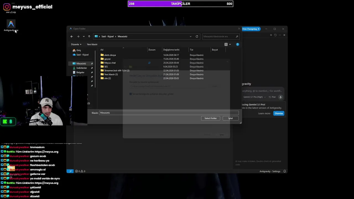Viewport: 354px width, 199px height.
Task: Dismiss the View Changelog badge with its X
Action: [259, 29]
